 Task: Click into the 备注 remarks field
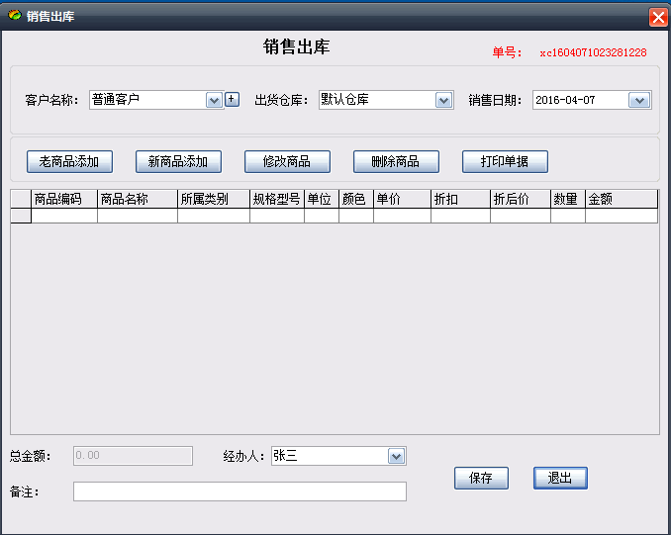pyautogui.click(x=240, y=491)
